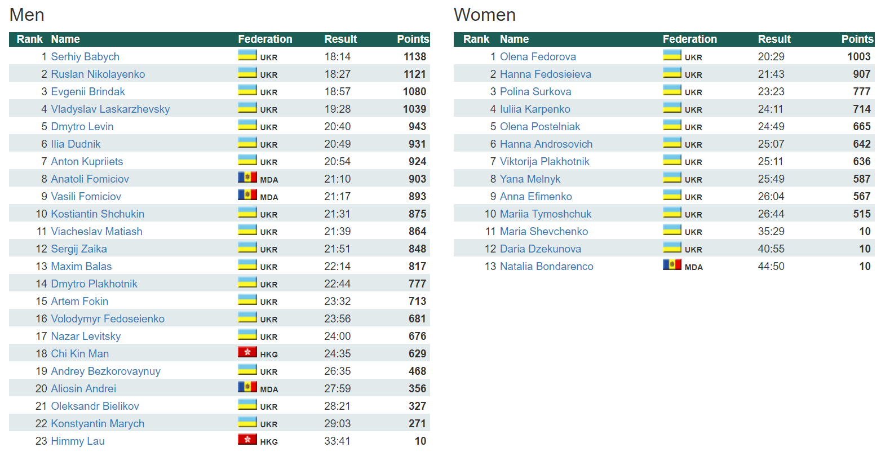The image size is (881, 456).
Task: Open Konstyantin Marych's profile link
Action: point(98,423)
